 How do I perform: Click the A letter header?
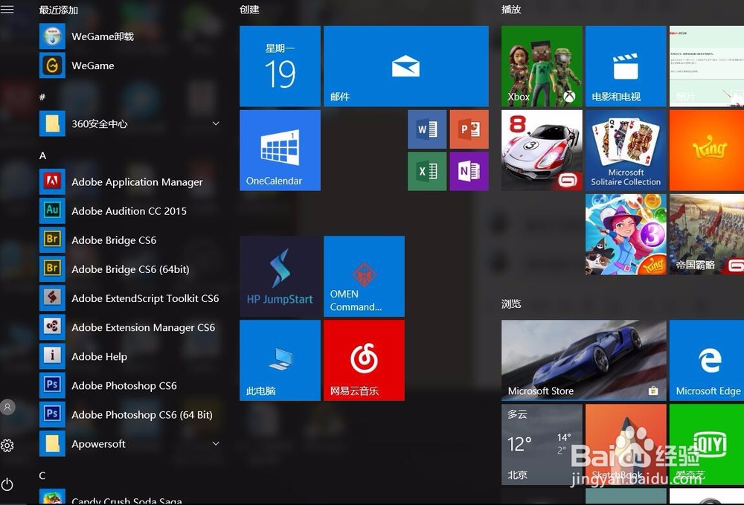click(x=42, y=155)
